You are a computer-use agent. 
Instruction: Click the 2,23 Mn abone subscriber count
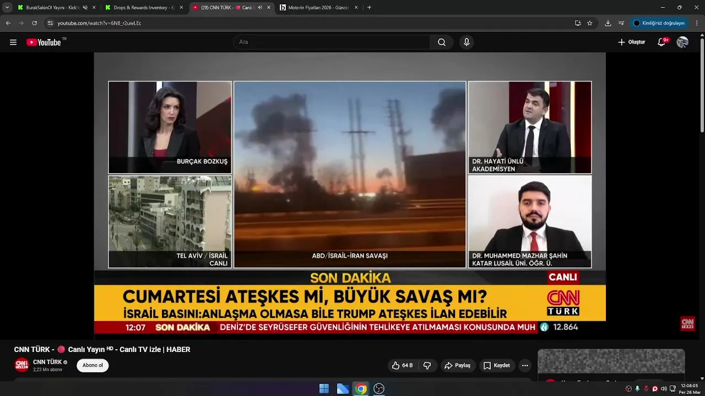click(x=48, y=370)
